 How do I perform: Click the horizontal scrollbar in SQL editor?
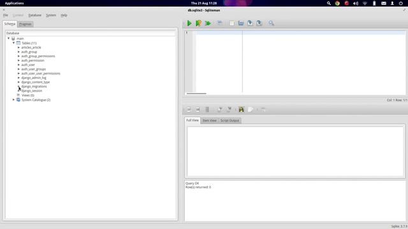(196, 94)
